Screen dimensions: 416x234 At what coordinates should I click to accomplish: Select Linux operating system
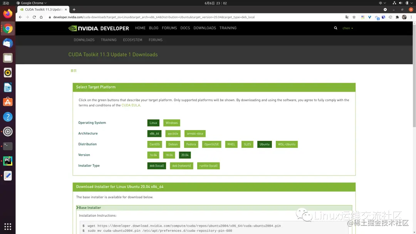tap(153, 123)
